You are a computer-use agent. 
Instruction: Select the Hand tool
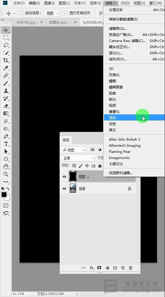(x=6, y=167)
